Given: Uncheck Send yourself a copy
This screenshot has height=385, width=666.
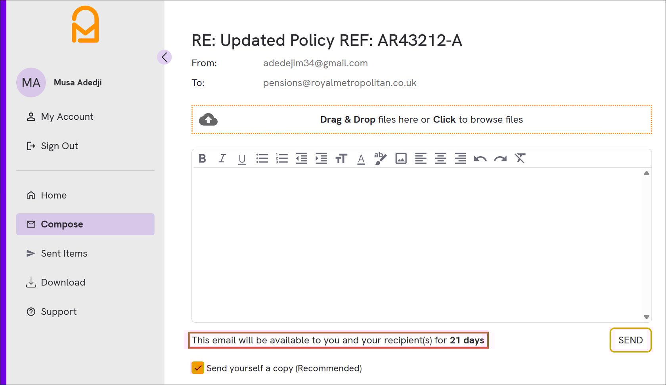Looking at the screenshot, I should 197,368.
